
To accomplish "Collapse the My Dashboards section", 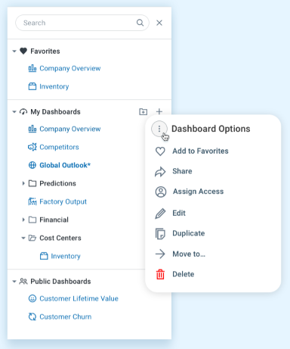I will click(14, 112).
